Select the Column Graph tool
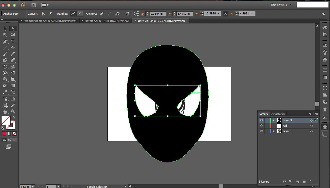Viewport: 330px width, 188px height. (13, 99)
